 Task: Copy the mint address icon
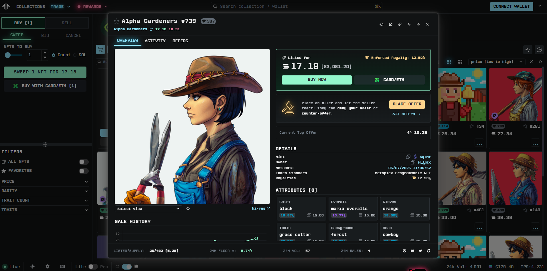pos(408,157)
